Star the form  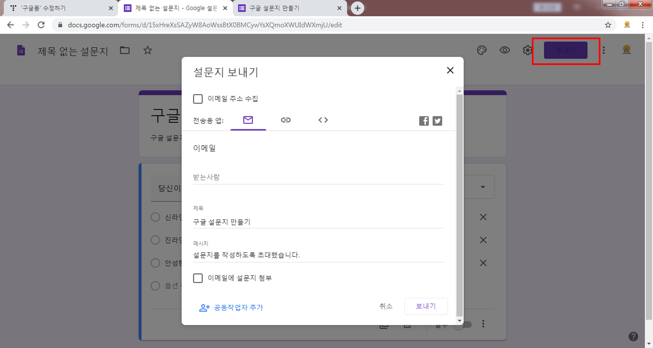[x=148, y=50]
